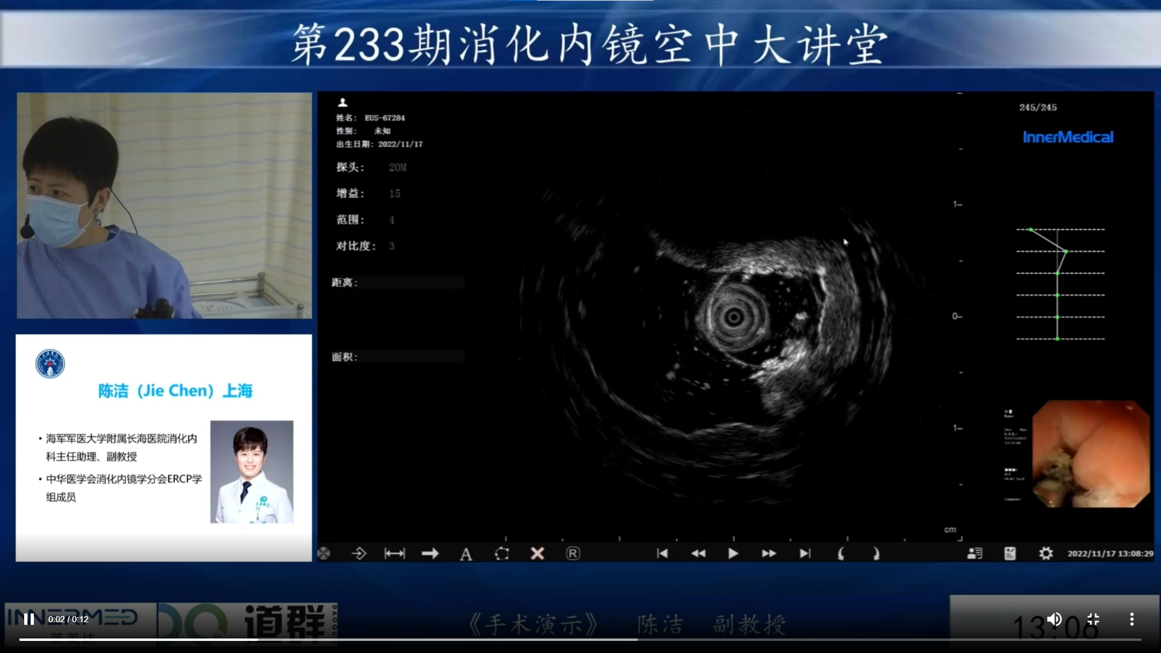The image size is (1161, 653).
Task: Select the area trace tool
Action: pos(502,553)
